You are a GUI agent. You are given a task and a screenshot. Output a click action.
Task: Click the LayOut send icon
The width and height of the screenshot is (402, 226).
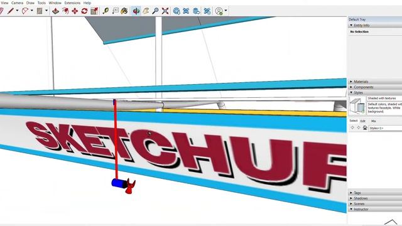197,11
